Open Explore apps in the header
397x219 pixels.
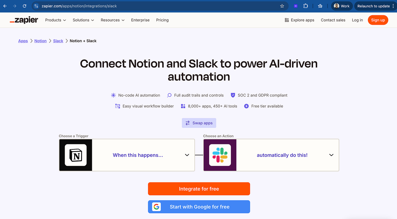click(299, 20)
